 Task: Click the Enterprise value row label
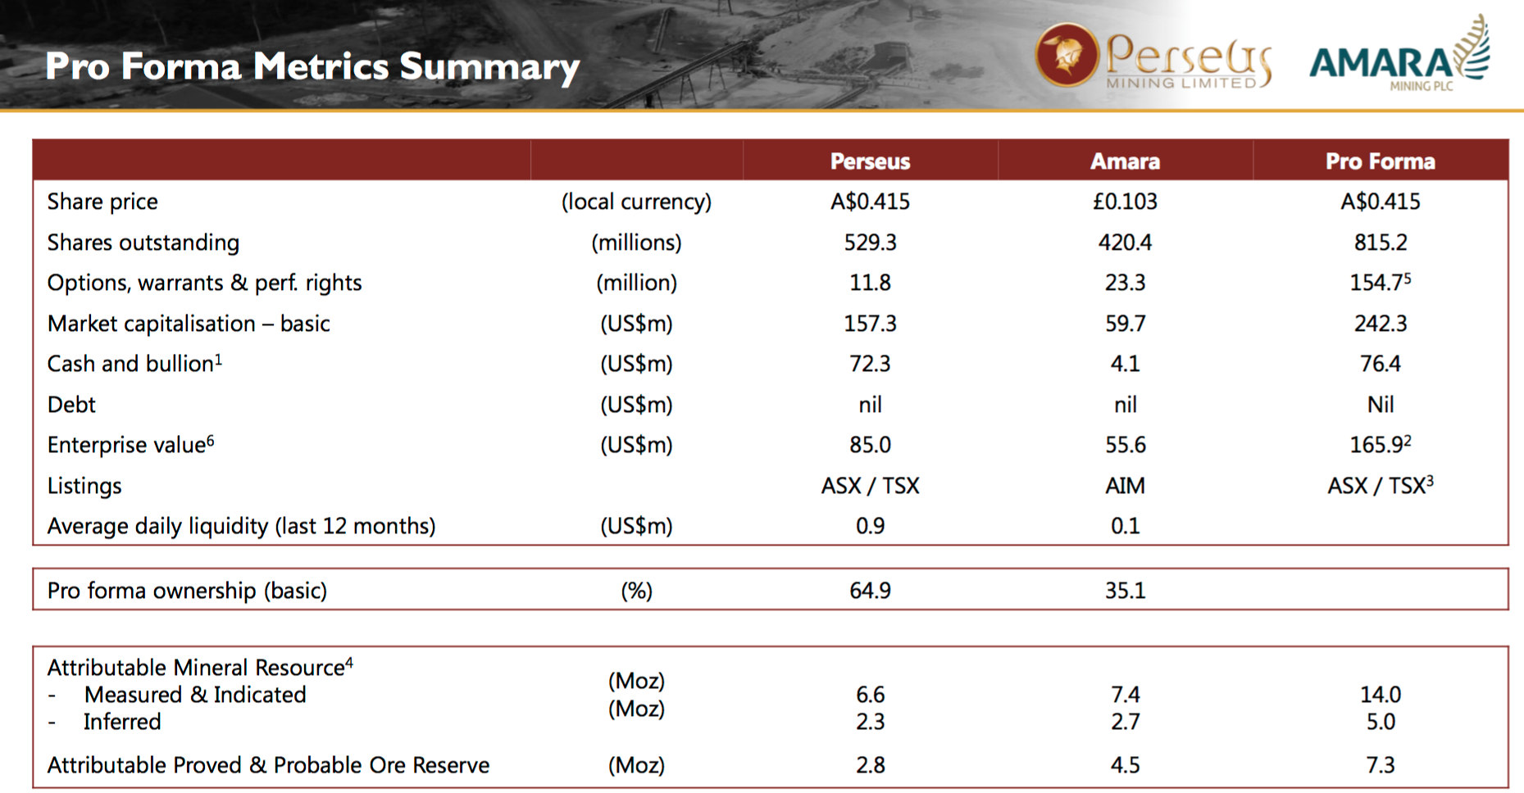pos(130,445)
